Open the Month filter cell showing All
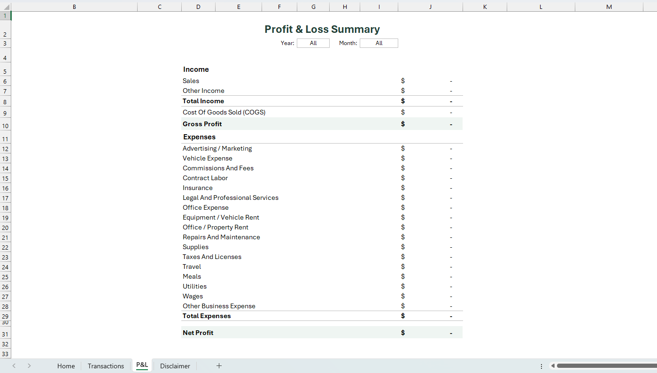This screenshot has width=657, height=373. click(379, 43)
